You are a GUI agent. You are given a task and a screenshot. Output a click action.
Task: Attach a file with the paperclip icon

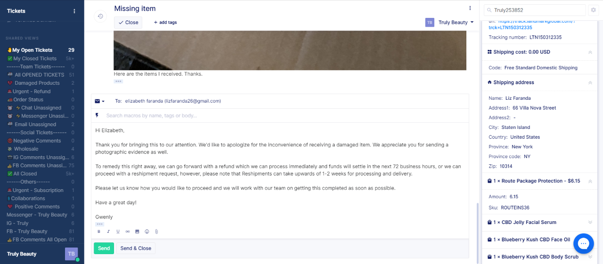(x=156, y=232)
